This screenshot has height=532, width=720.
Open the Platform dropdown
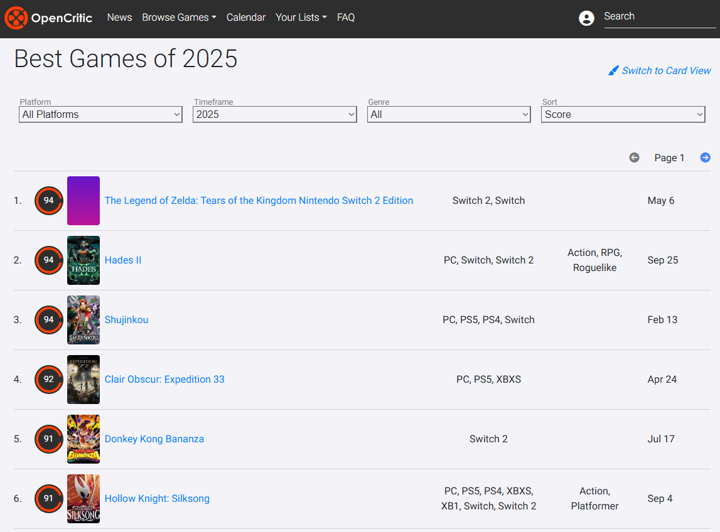point(100,114)
